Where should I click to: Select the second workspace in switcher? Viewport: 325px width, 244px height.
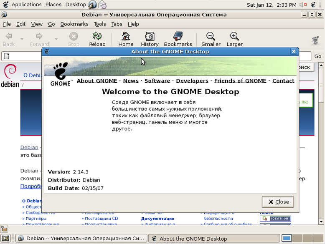[x=297, y=239]
